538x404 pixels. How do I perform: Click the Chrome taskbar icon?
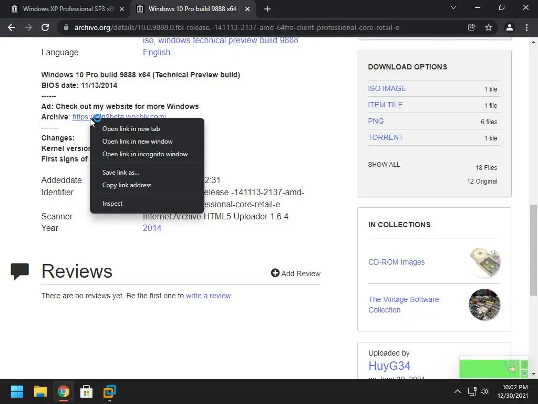[x=63, y=391]
